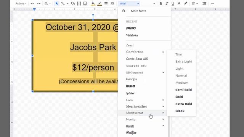Click the ruler's left indent marker

34,10
